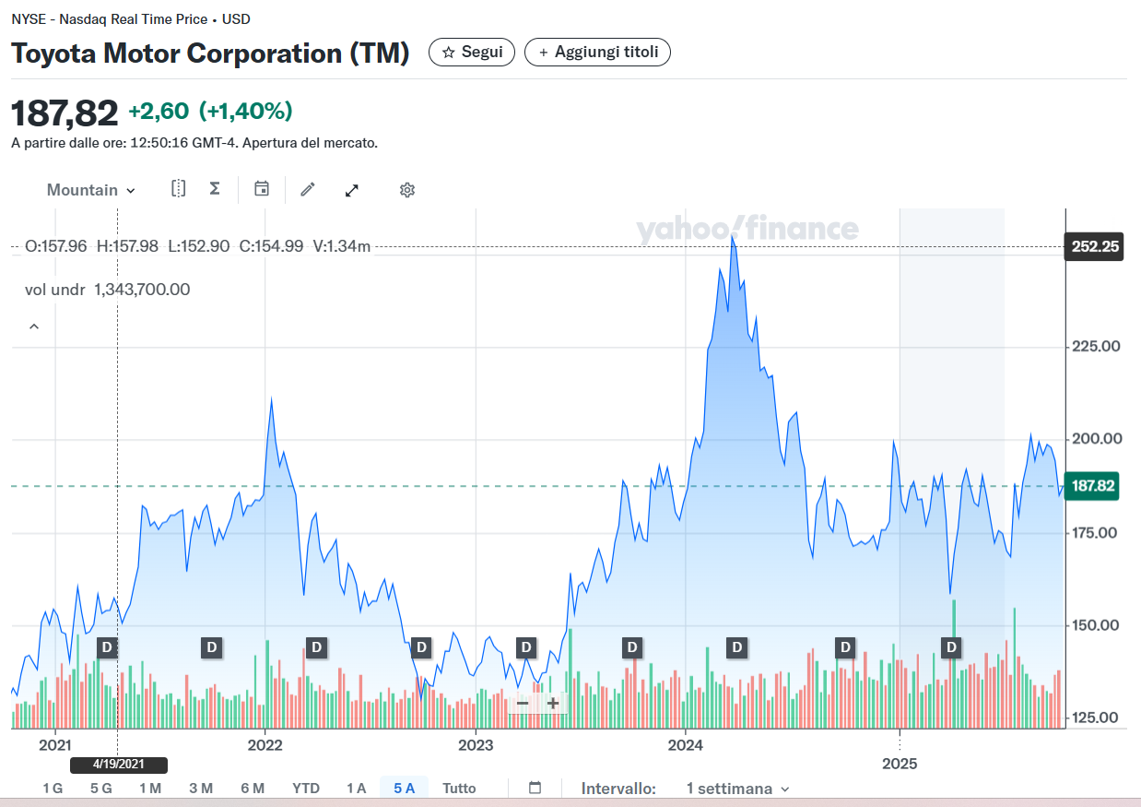Open the indicators sigma icon

215,189
